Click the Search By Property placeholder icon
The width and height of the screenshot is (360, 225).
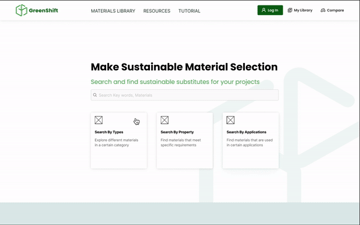(164, 120)
